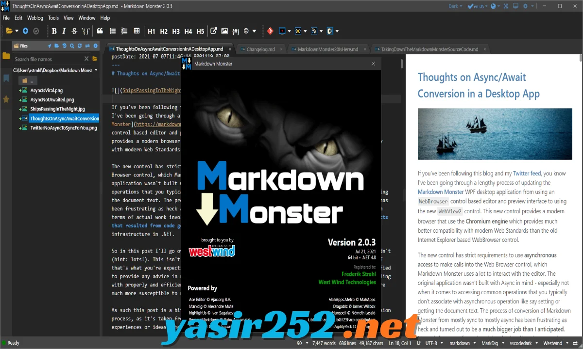Image resolution: width=583 pixels, height=349 pixels.
Task: Open settings gear in title bar
Action: [526, 6]
